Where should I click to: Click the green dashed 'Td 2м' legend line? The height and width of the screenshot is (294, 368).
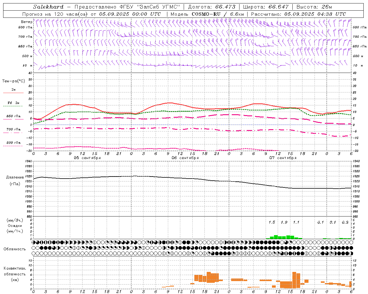13,106
